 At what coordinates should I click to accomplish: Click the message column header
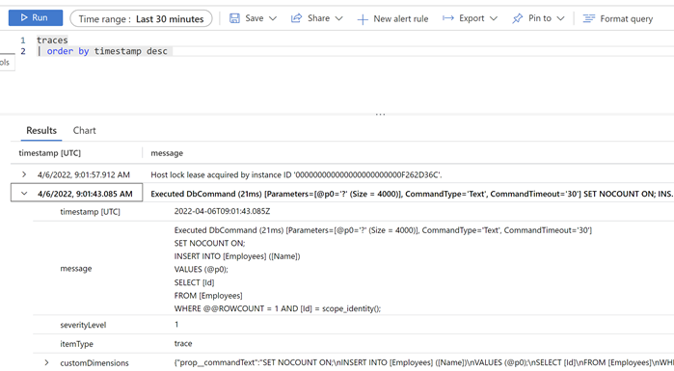[x=167, y=153]
